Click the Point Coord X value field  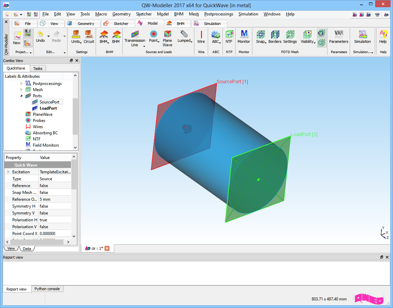[55, 234]
